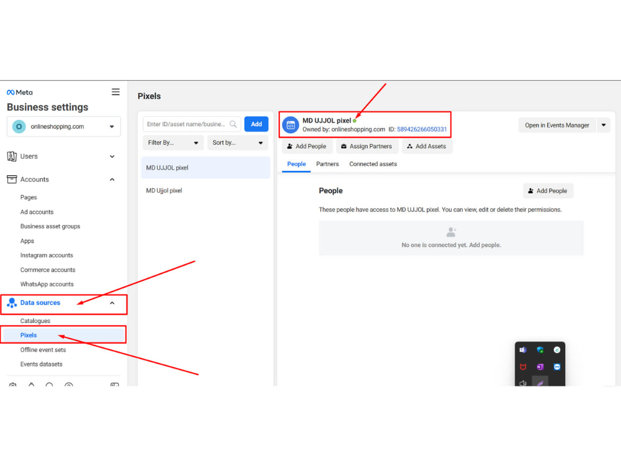Open the Filter By dropdown
Image resolution: width=621 pixels, height=466 pixels.
(x=173, y=143)
